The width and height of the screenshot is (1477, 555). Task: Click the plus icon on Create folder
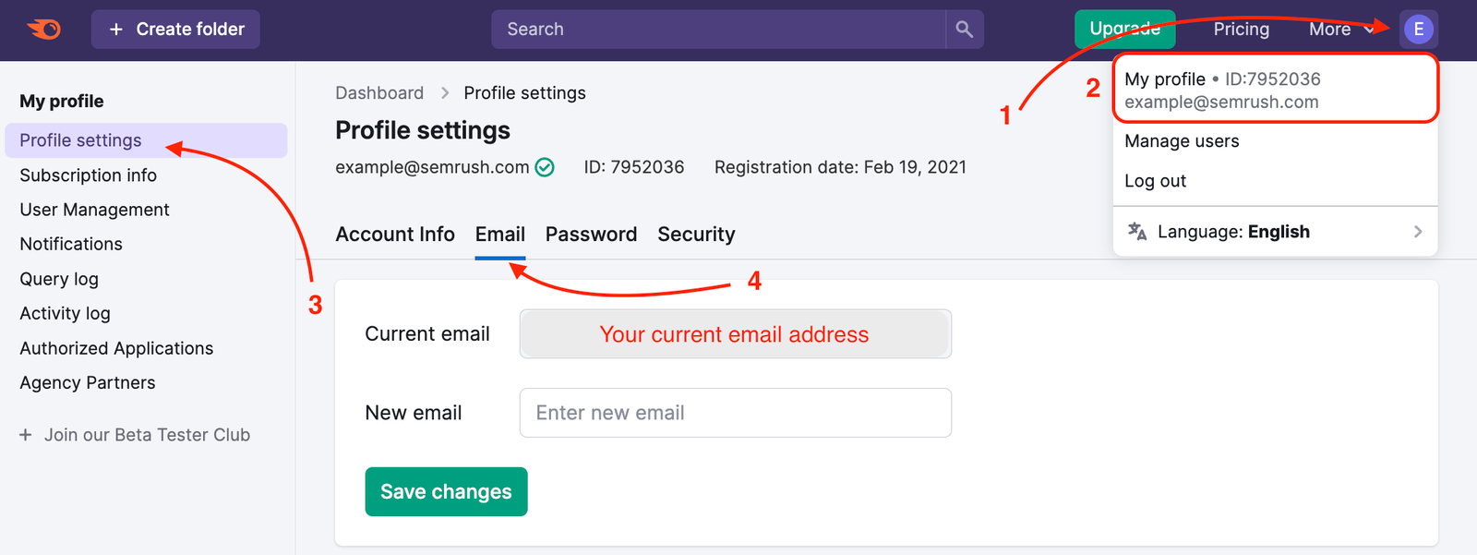117,29
